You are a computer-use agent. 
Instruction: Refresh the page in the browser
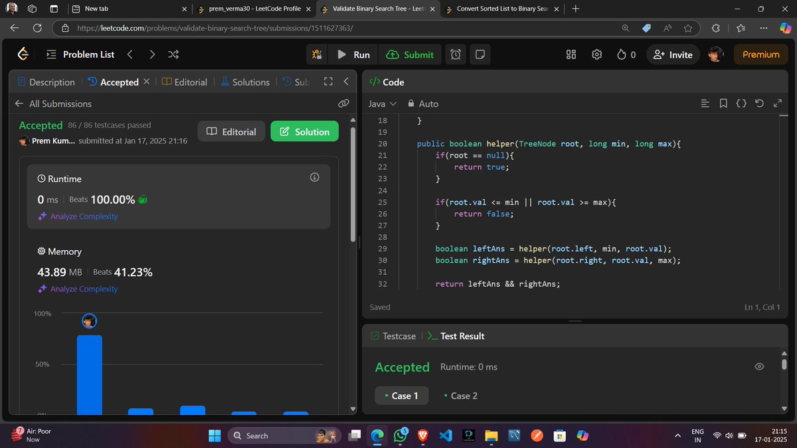click(37, 28)
